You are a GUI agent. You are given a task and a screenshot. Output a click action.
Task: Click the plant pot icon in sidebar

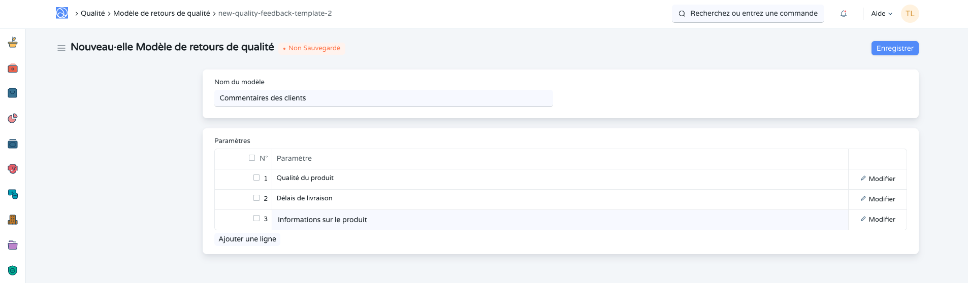pos(13,43)
